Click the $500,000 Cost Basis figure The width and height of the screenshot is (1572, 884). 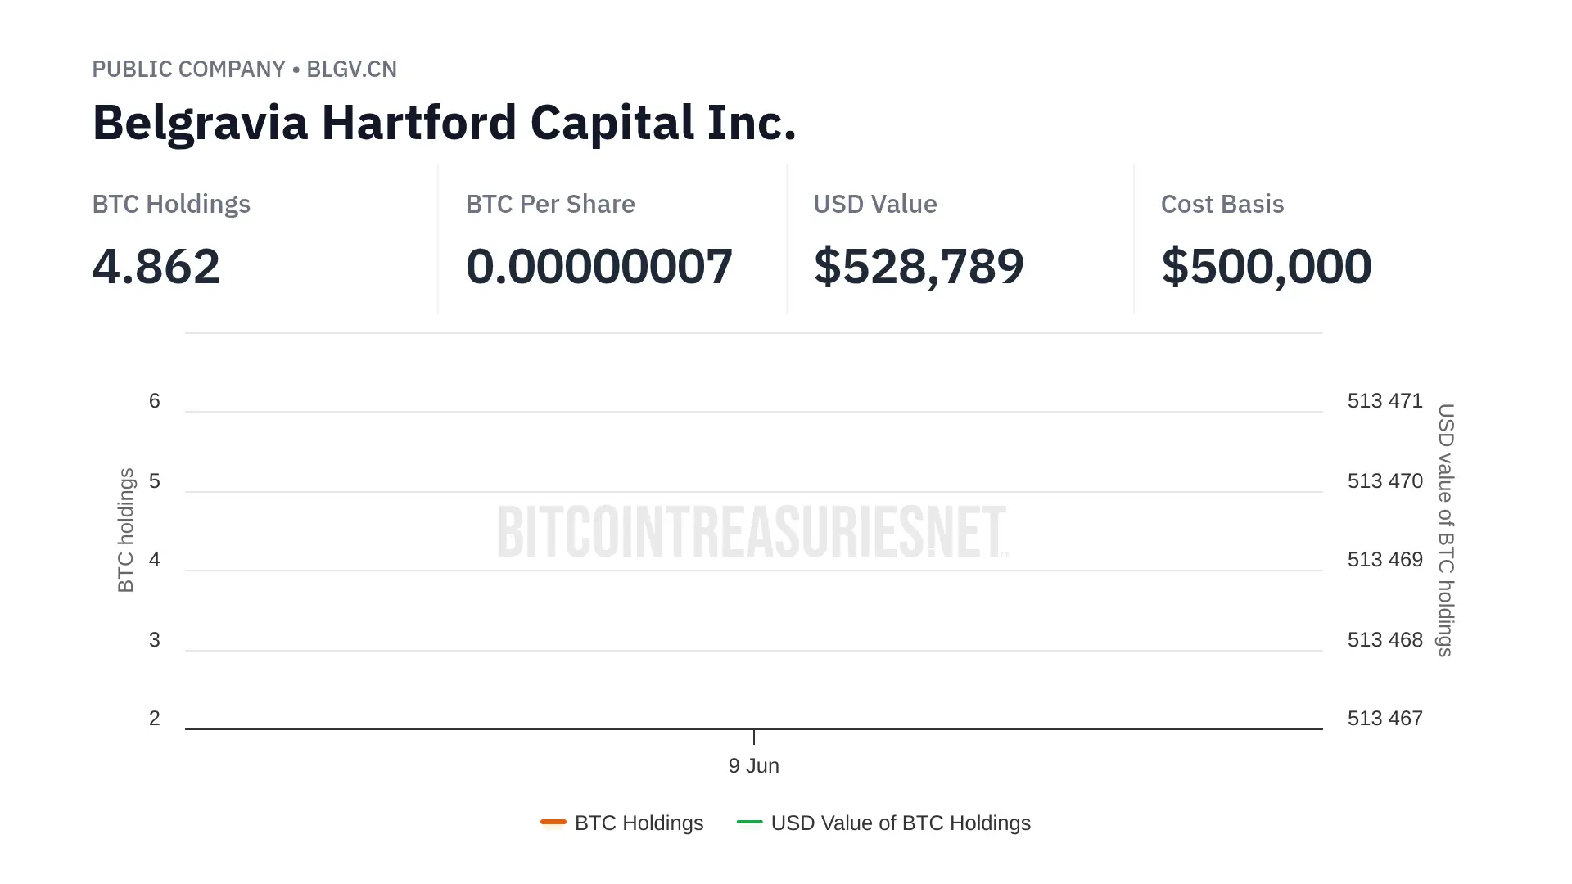1266,266
